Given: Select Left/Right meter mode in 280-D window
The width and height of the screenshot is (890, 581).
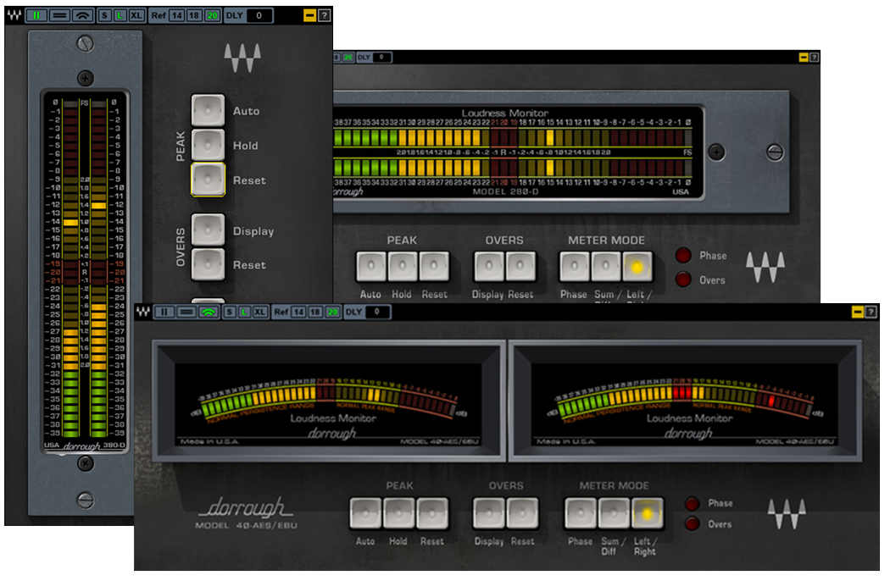Looking at the screenshot, I should coord(637,266).
